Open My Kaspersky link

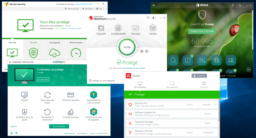click(x=82, y=133)
